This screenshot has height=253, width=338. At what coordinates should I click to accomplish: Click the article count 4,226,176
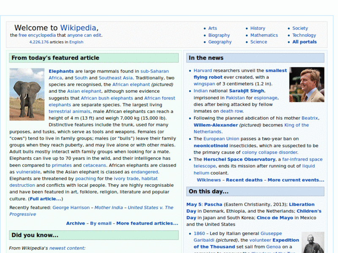coord(39,42)
